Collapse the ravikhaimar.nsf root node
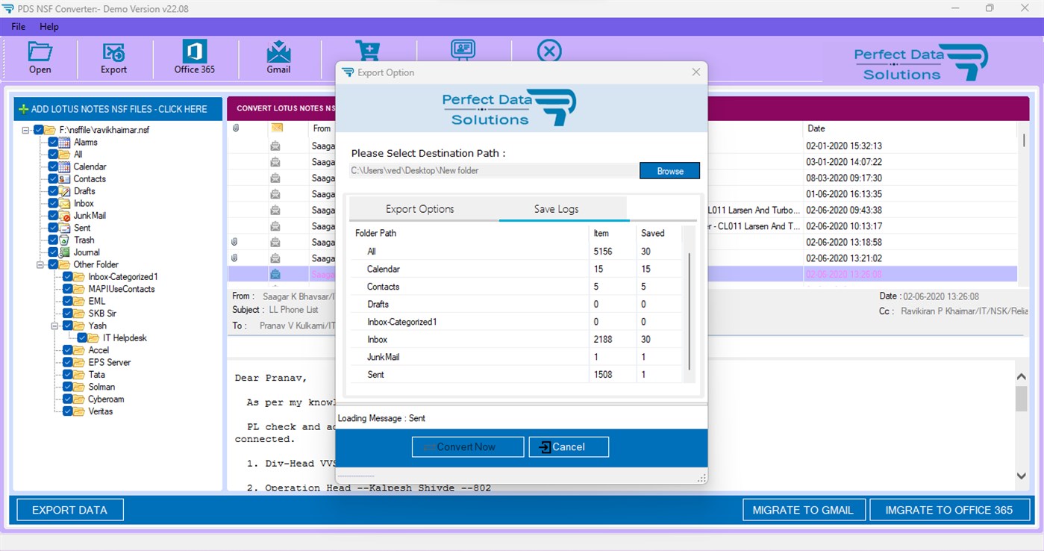This screenshot has width=1044, height=551. (x=25, y=128)
